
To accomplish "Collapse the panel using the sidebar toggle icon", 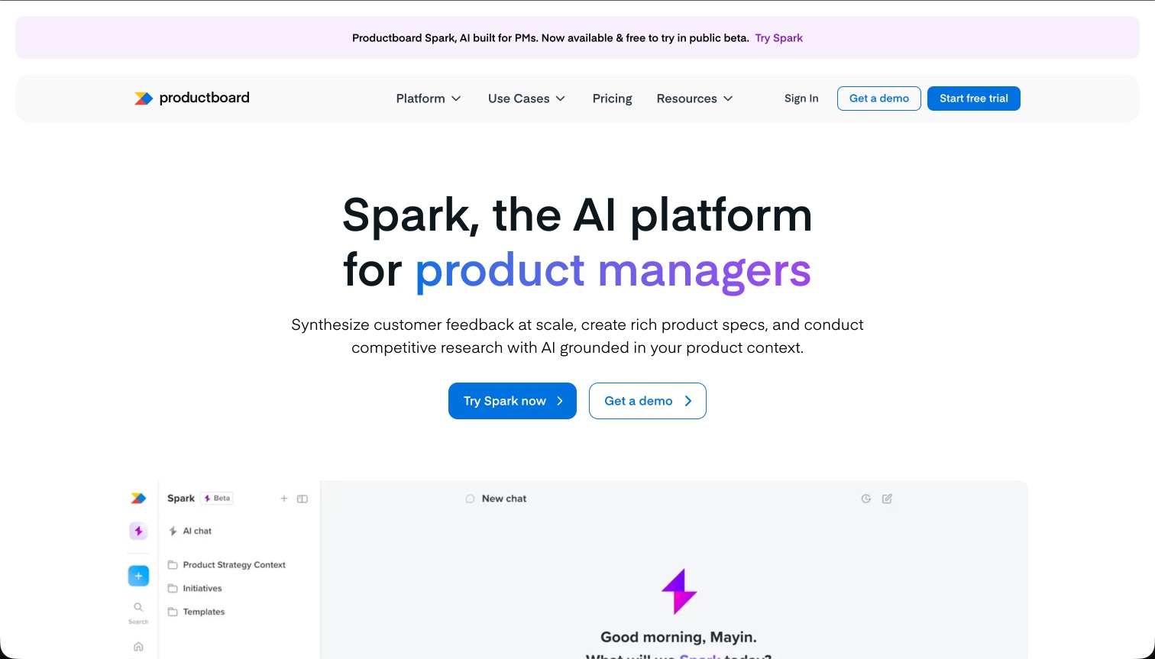I will (x=302, y=498).
